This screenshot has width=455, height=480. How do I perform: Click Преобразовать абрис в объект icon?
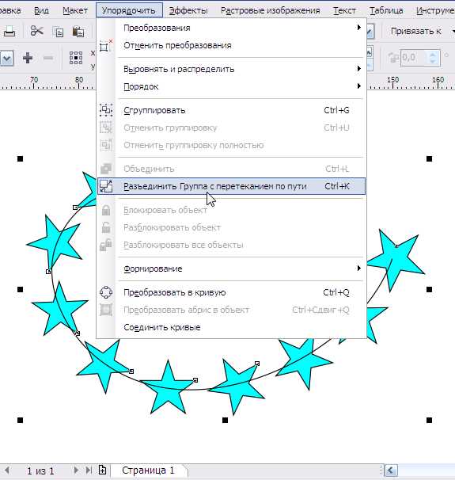[106, 310]
